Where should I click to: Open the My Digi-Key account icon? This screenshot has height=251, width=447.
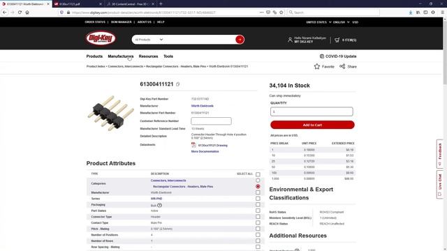tap(290, 40)
